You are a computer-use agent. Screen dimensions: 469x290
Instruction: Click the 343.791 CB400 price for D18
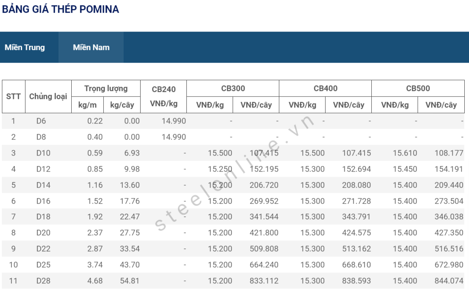356,217
